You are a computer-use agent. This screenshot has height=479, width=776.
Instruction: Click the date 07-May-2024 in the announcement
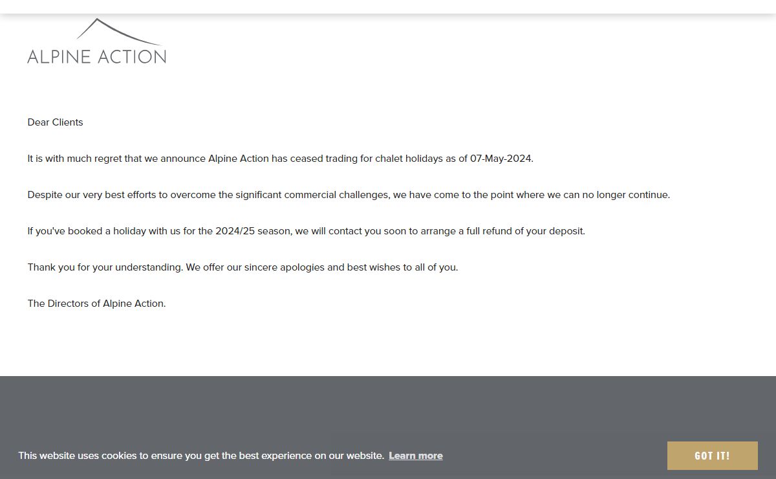[501, 159]
